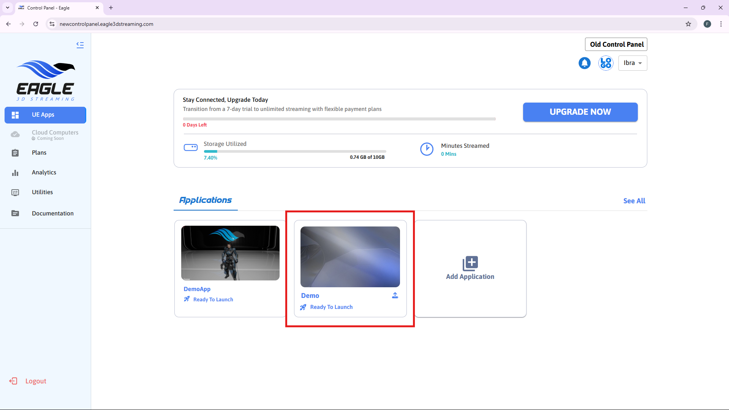Viewport: 729px width, 410px height.
Task: Open the browser tab search dropdown
Action: (8, 8)
